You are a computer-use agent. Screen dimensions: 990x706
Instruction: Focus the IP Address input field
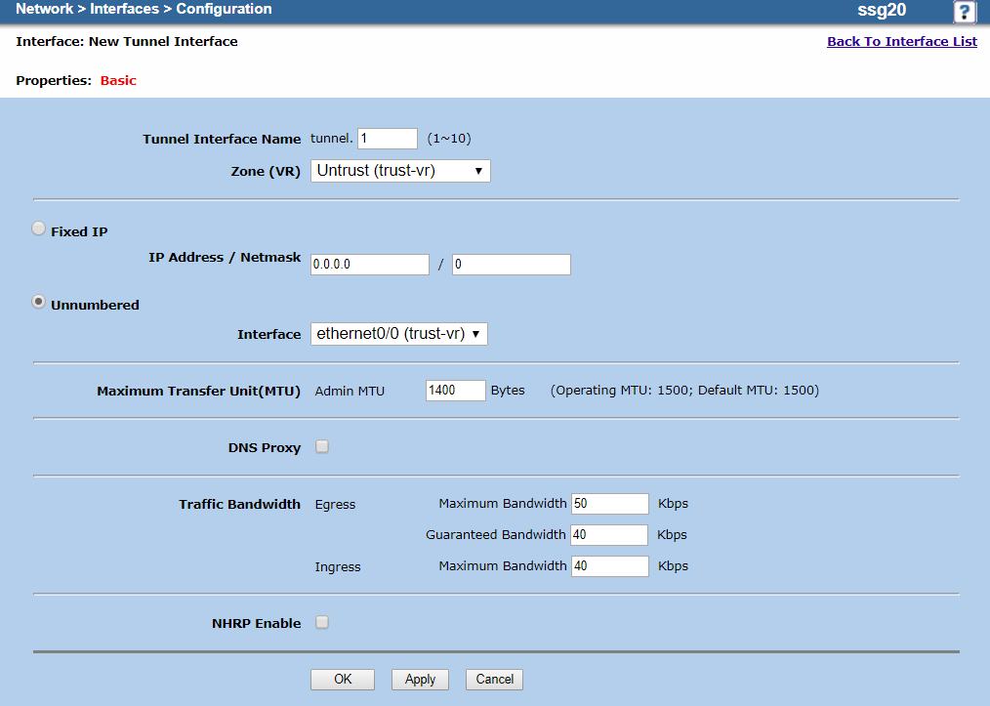coord(370,265)
